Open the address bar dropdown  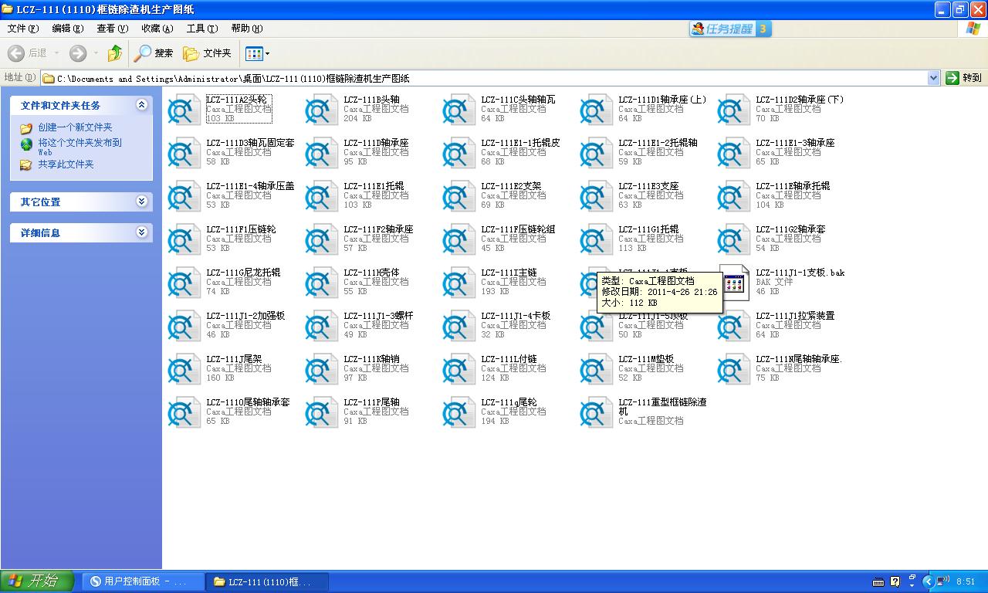pos(932,77)
